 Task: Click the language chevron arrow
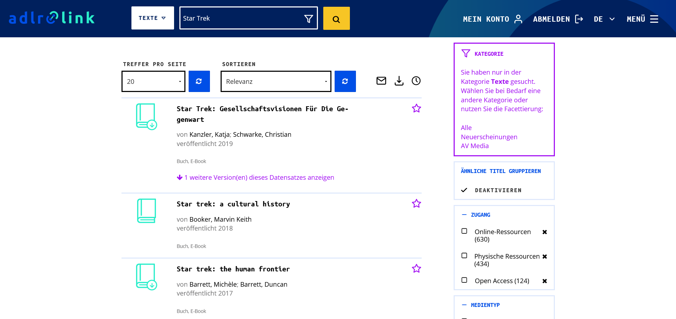(612, 19)
